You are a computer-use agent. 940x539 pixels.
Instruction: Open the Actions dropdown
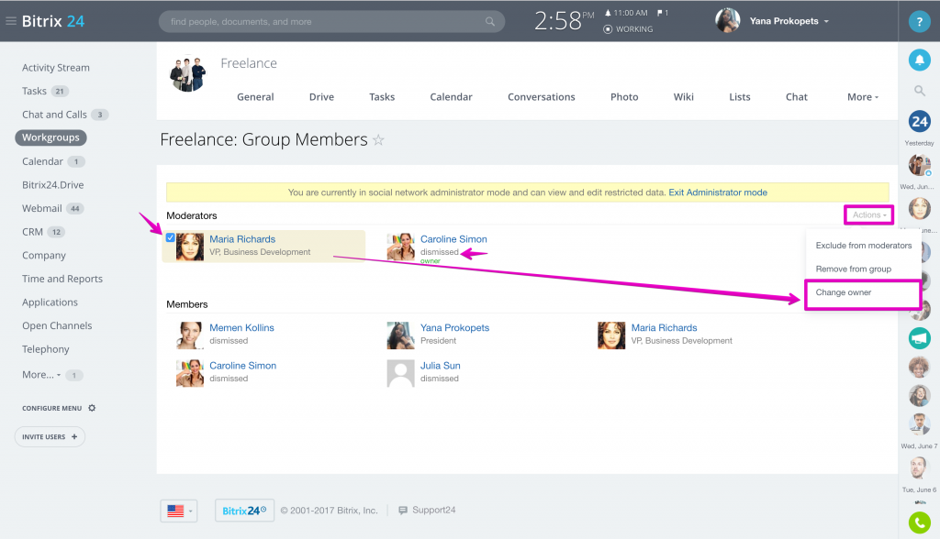click(x=868, y=215)
